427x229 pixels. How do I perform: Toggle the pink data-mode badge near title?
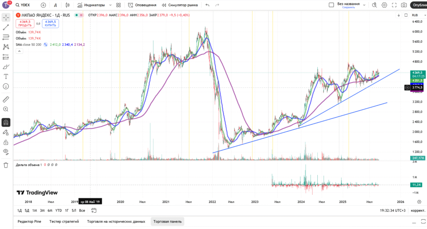(x=81, y=15)
